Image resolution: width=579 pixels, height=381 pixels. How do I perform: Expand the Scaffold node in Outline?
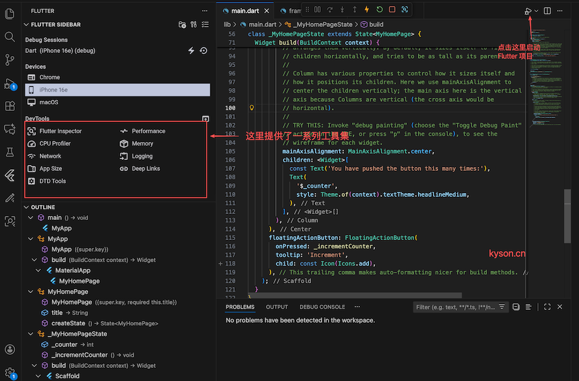[x=39, y=376]
